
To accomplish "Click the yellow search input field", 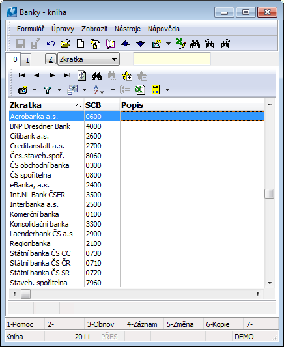I will click(x=172, y=59).
